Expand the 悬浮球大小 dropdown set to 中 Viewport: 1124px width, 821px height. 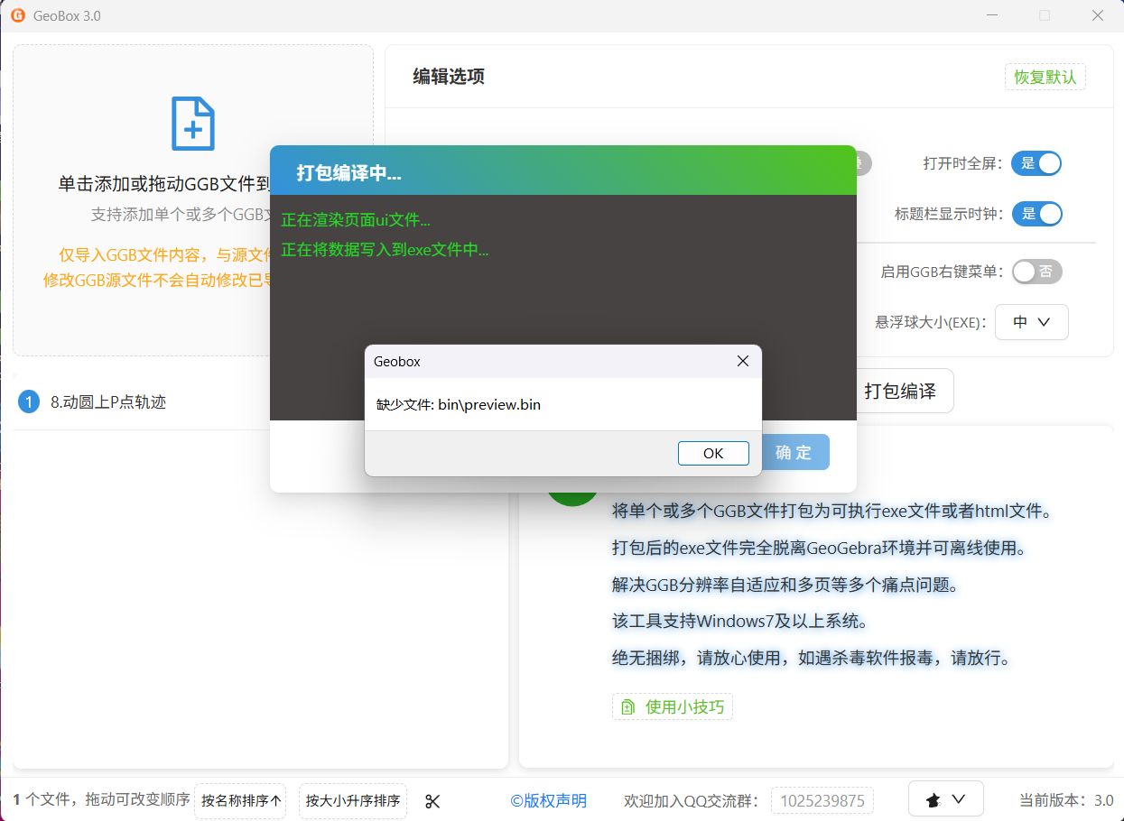(1031, 322)
